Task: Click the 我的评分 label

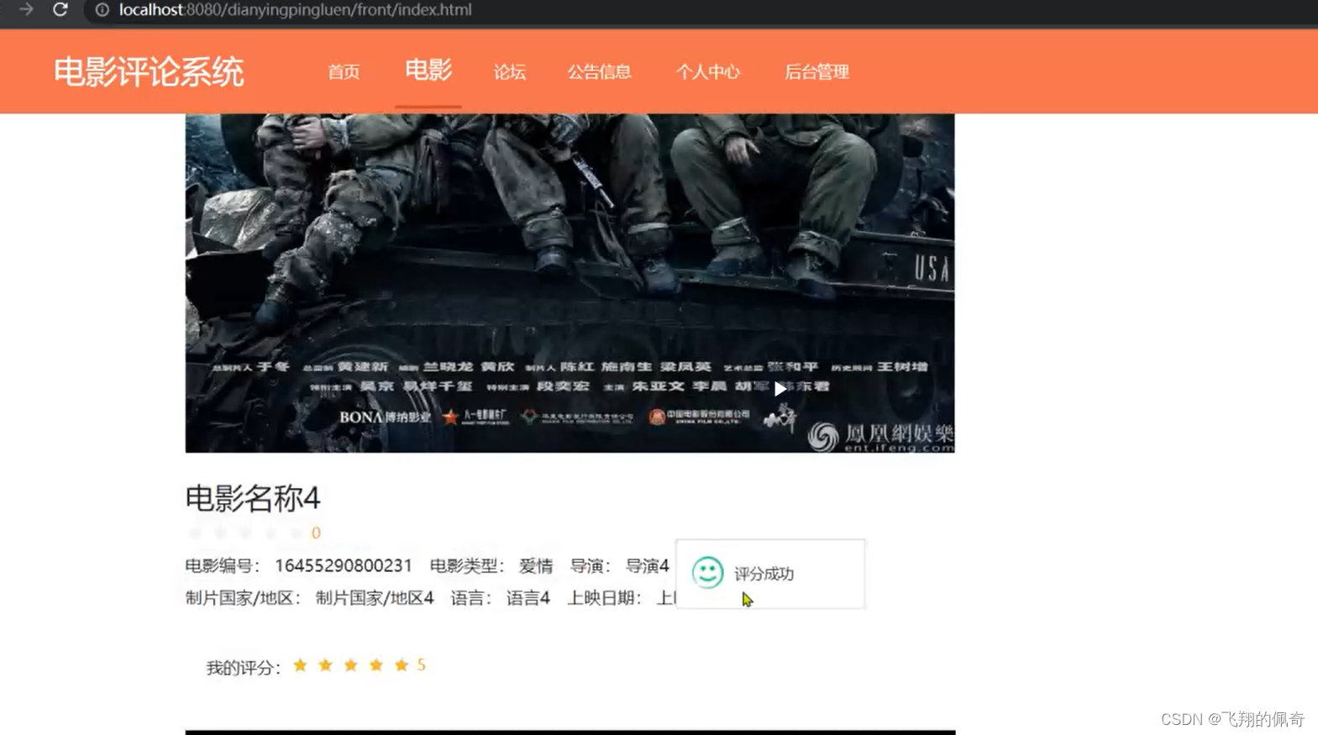Action: [x=243, y=668]
